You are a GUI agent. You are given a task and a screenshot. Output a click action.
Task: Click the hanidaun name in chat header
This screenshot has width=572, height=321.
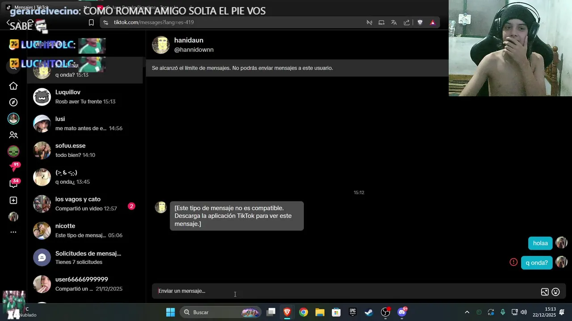(189, 40)
